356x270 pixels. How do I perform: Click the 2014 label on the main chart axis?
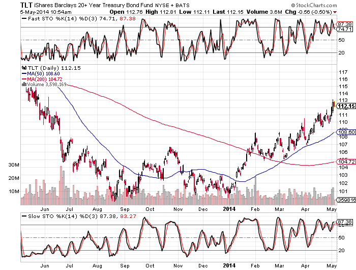click(229, 209)
